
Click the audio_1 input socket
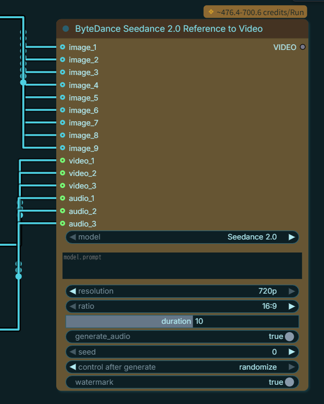tap(63, 198)
